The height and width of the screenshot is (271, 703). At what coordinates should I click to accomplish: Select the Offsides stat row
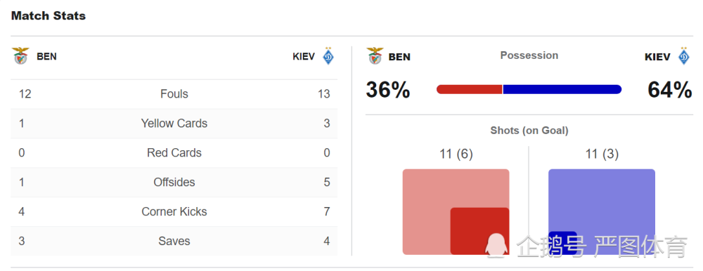click(174, 183)
